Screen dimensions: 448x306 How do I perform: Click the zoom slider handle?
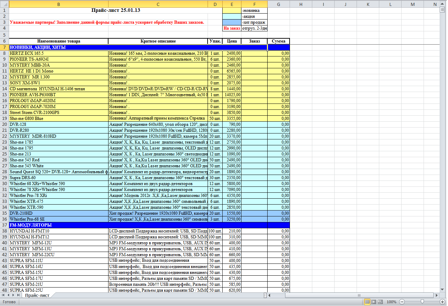[422, 302]
